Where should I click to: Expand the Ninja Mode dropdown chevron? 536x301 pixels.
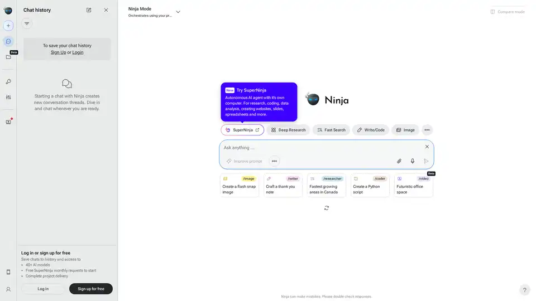[178, 12]
